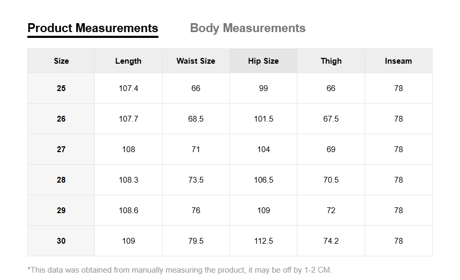This screenshot has width=460, height=280.
Task: Select the size 26 row label
Action: coord(61,119)
